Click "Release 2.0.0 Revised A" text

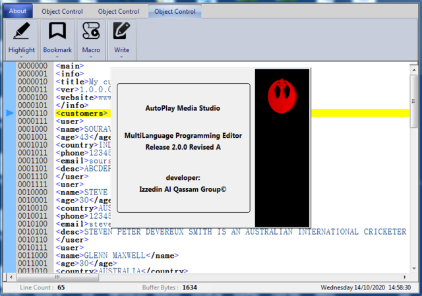(x=183, y=147)
